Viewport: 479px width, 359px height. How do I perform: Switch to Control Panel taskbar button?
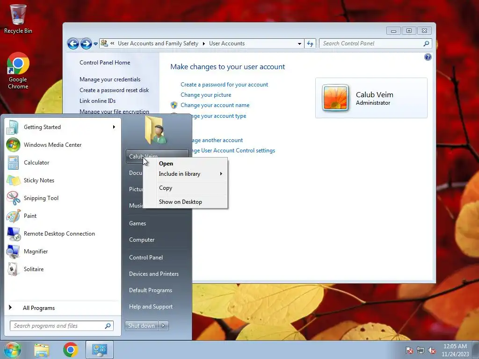tap(100, 350)
